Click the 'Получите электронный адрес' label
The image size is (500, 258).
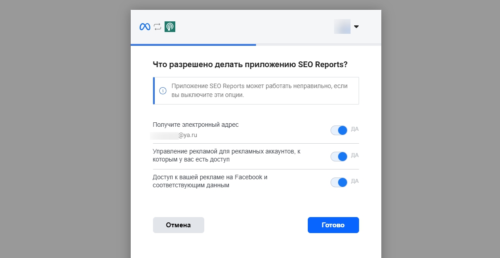click(196, 125)
